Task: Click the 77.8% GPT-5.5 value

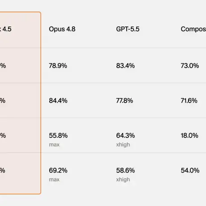Action: point(124,101)
